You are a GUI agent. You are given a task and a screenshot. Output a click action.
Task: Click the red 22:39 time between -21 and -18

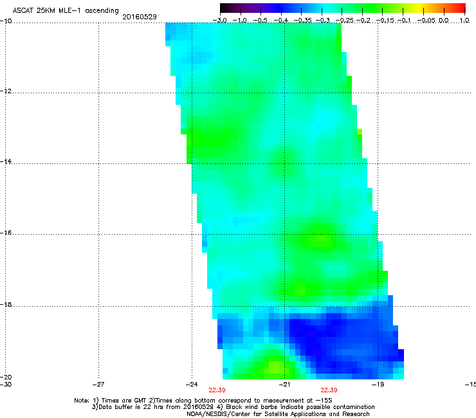tap(329, 390)
